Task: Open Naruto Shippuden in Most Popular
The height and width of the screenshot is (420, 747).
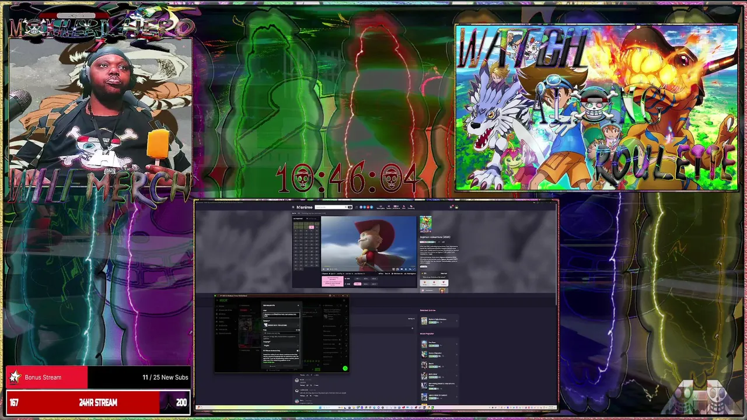Action: coord(435,353)
